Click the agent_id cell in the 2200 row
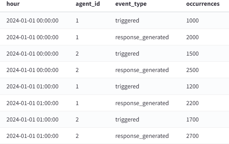 tap(77, 103)
